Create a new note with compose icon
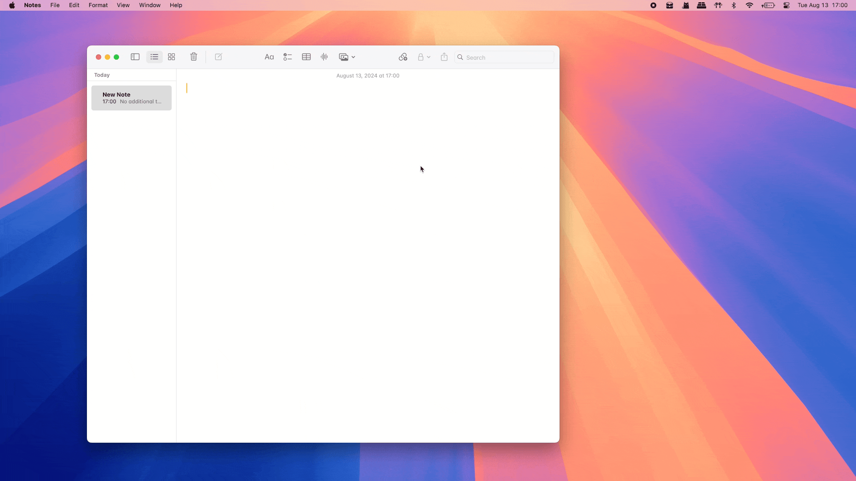The height and width of the screenshot is (481, 856). [x=218, y=57]
